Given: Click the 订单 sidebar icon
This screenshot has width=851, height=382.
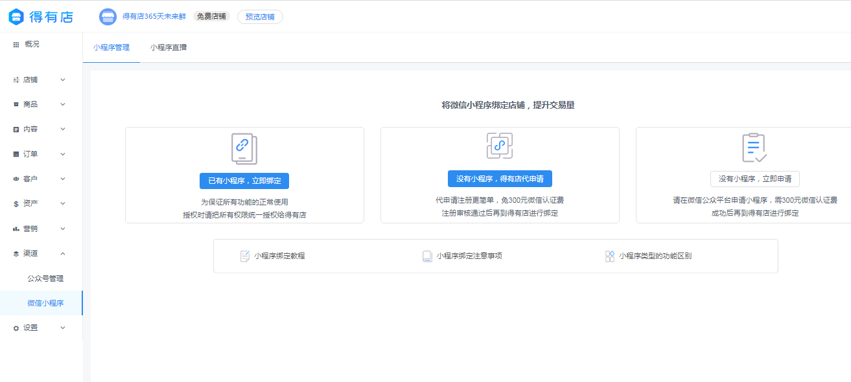Looking at the screenshot, I should click(16, 154).
